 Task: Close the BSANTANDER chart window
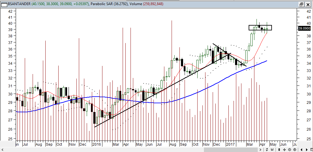coord(308,4)
